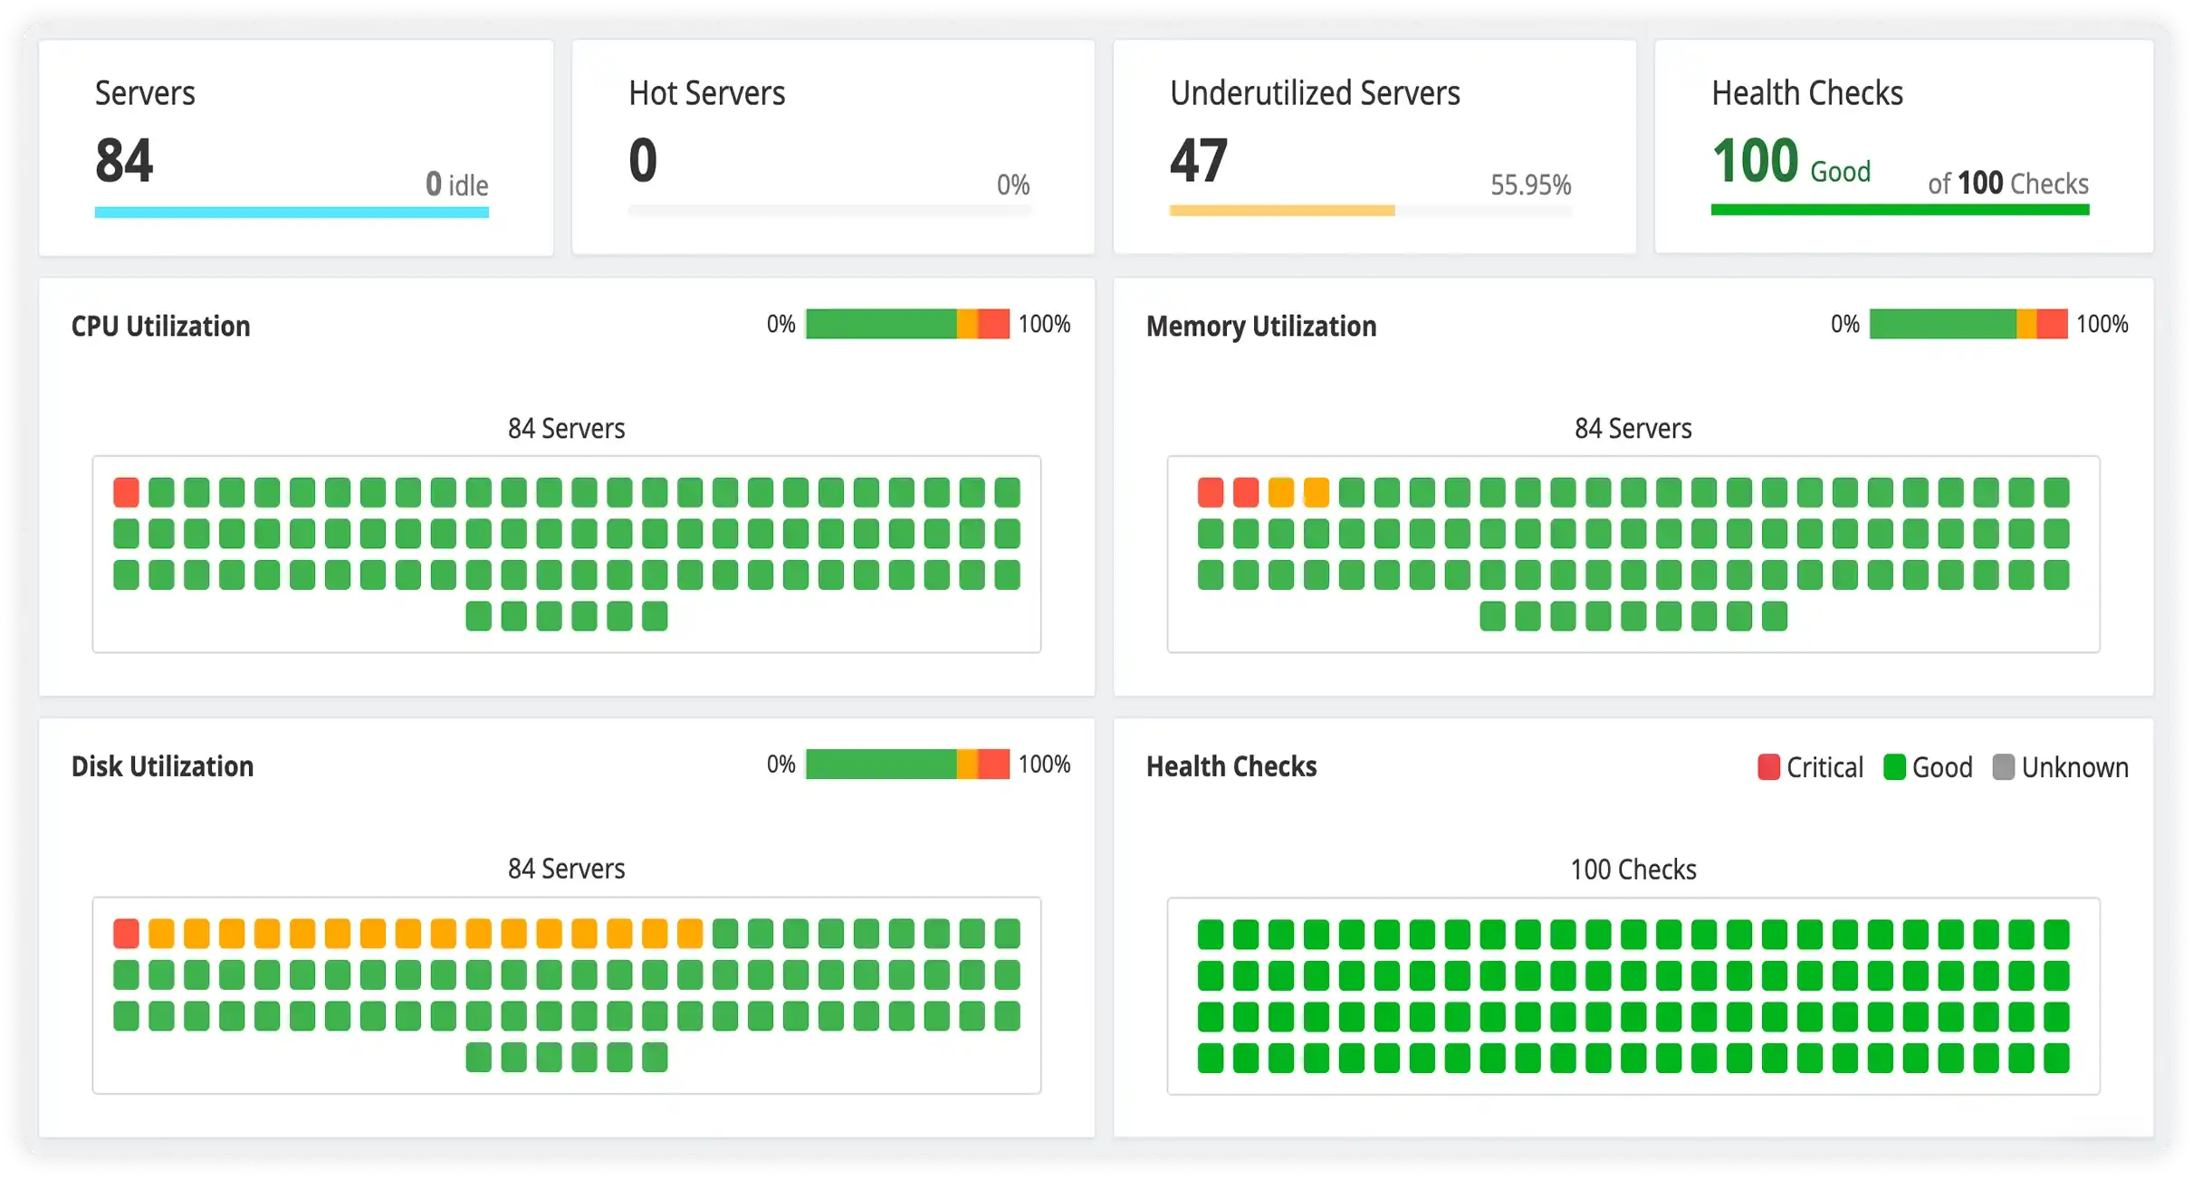Click the red critical square in Disk Utilization grid
The width and height of the screenshot is (2193, 1178).
click(x=126, y=933)
